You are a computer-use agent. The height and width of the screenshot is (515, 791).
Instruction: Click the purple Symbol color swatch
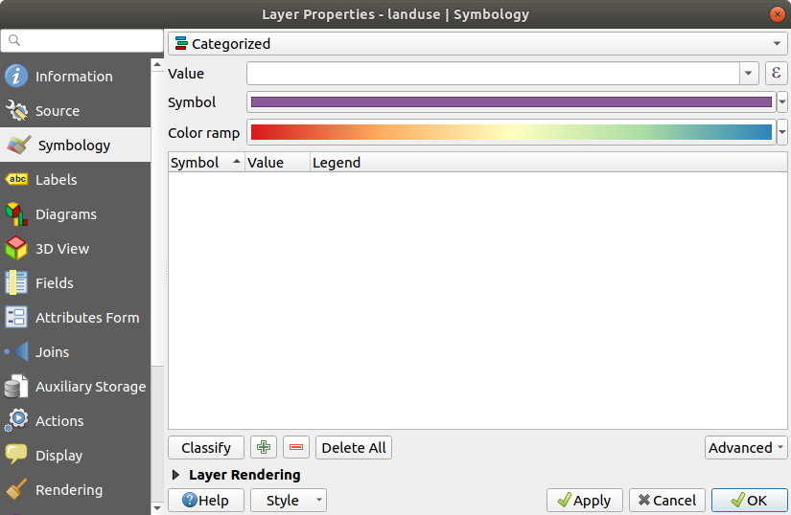pyautogui.click(x=510, y=102)
